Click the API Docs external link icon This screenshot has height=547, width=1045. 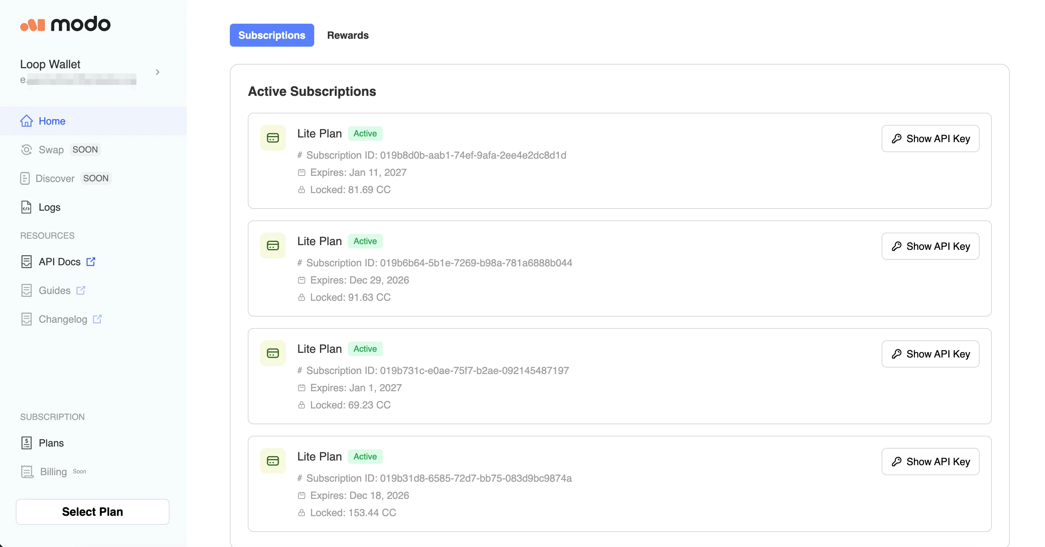click(x=91, y=262)
